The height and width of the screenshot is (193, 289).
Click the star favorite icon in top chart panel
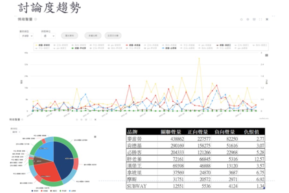tap(241, 19)
